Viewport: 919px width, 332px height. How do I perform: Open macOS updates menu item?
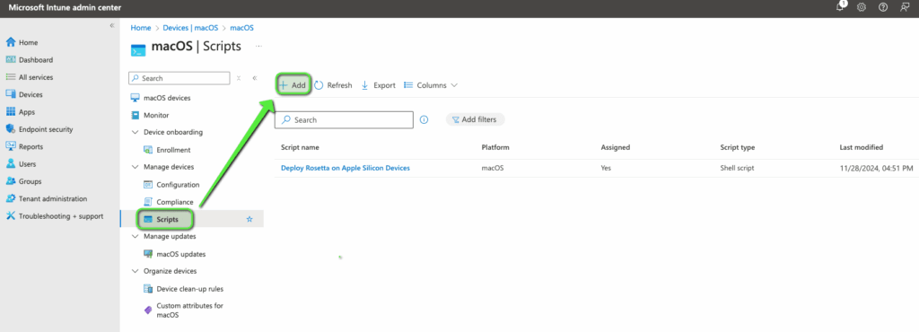(x=175, y=254)
